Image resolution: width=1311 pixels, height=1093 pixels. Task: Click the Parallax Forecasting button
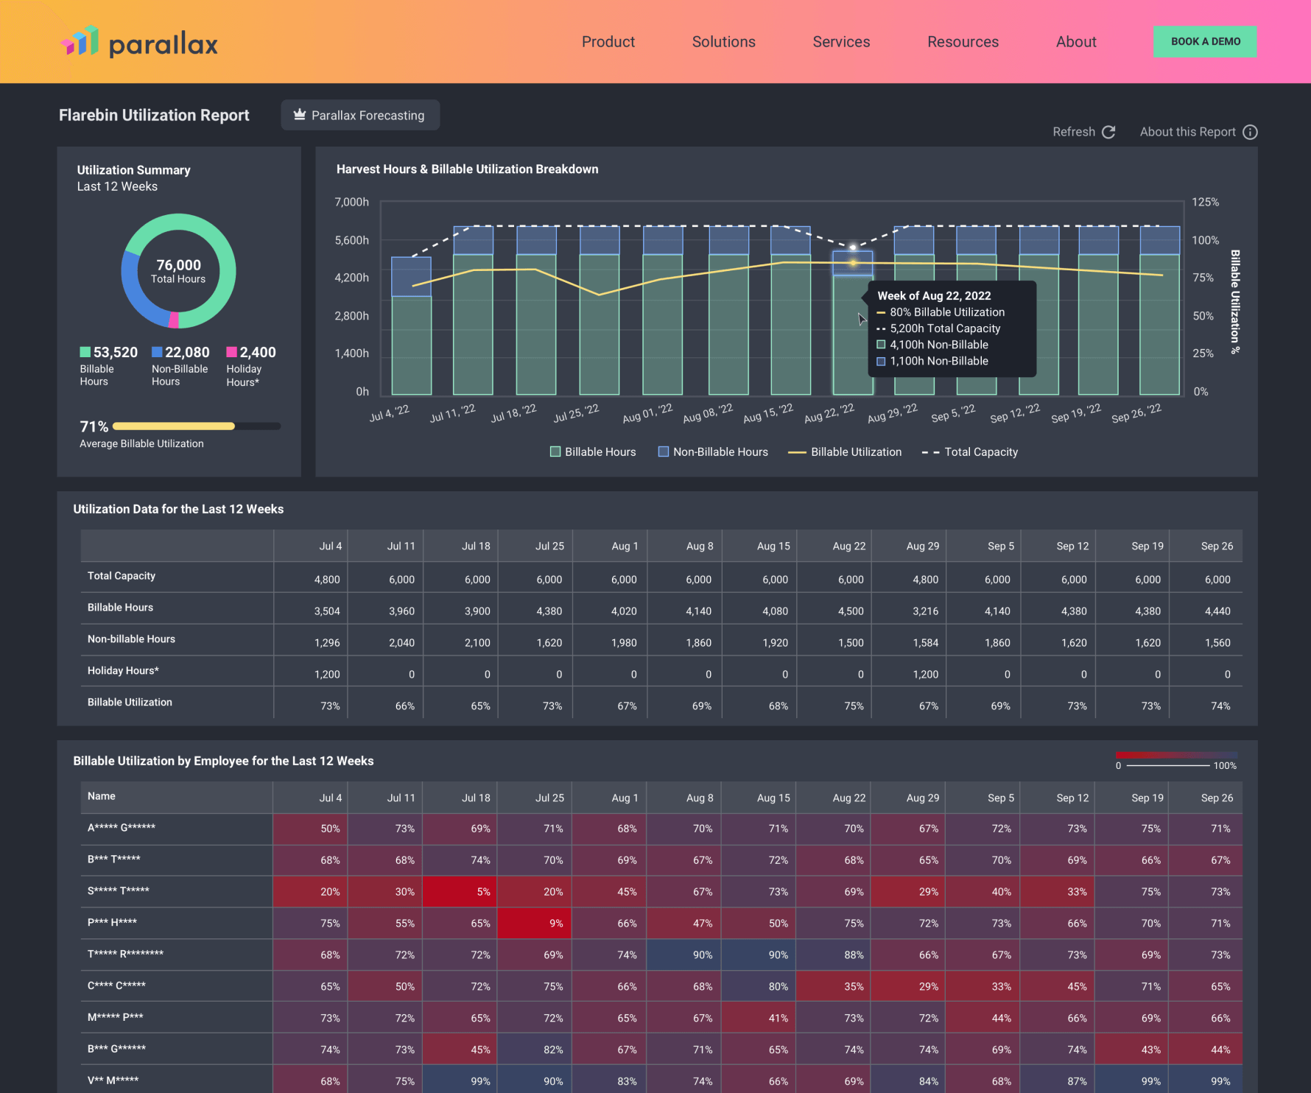coord(359,115)
